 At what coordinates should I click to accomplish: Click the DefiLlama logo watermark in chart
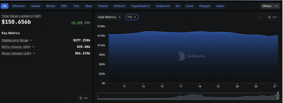tap(191, 56)
